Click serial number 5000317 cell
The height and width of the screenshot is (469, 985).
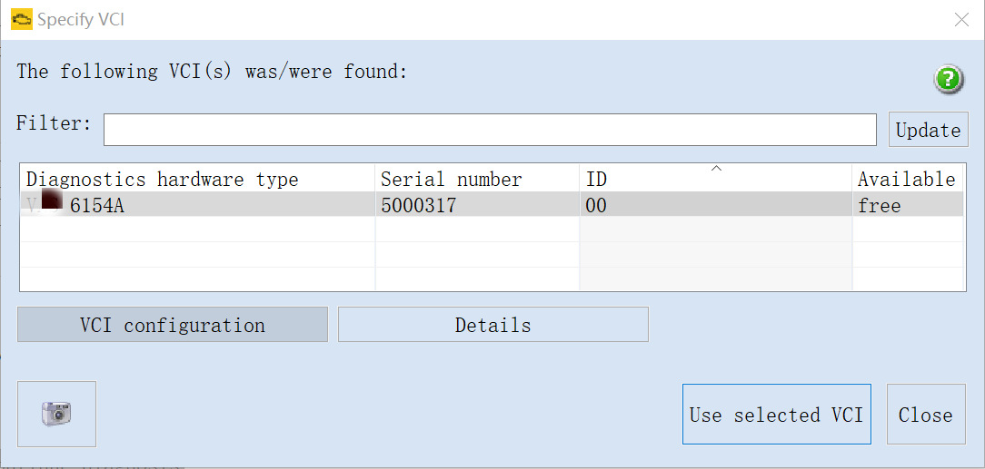click(x=418, y=206)
